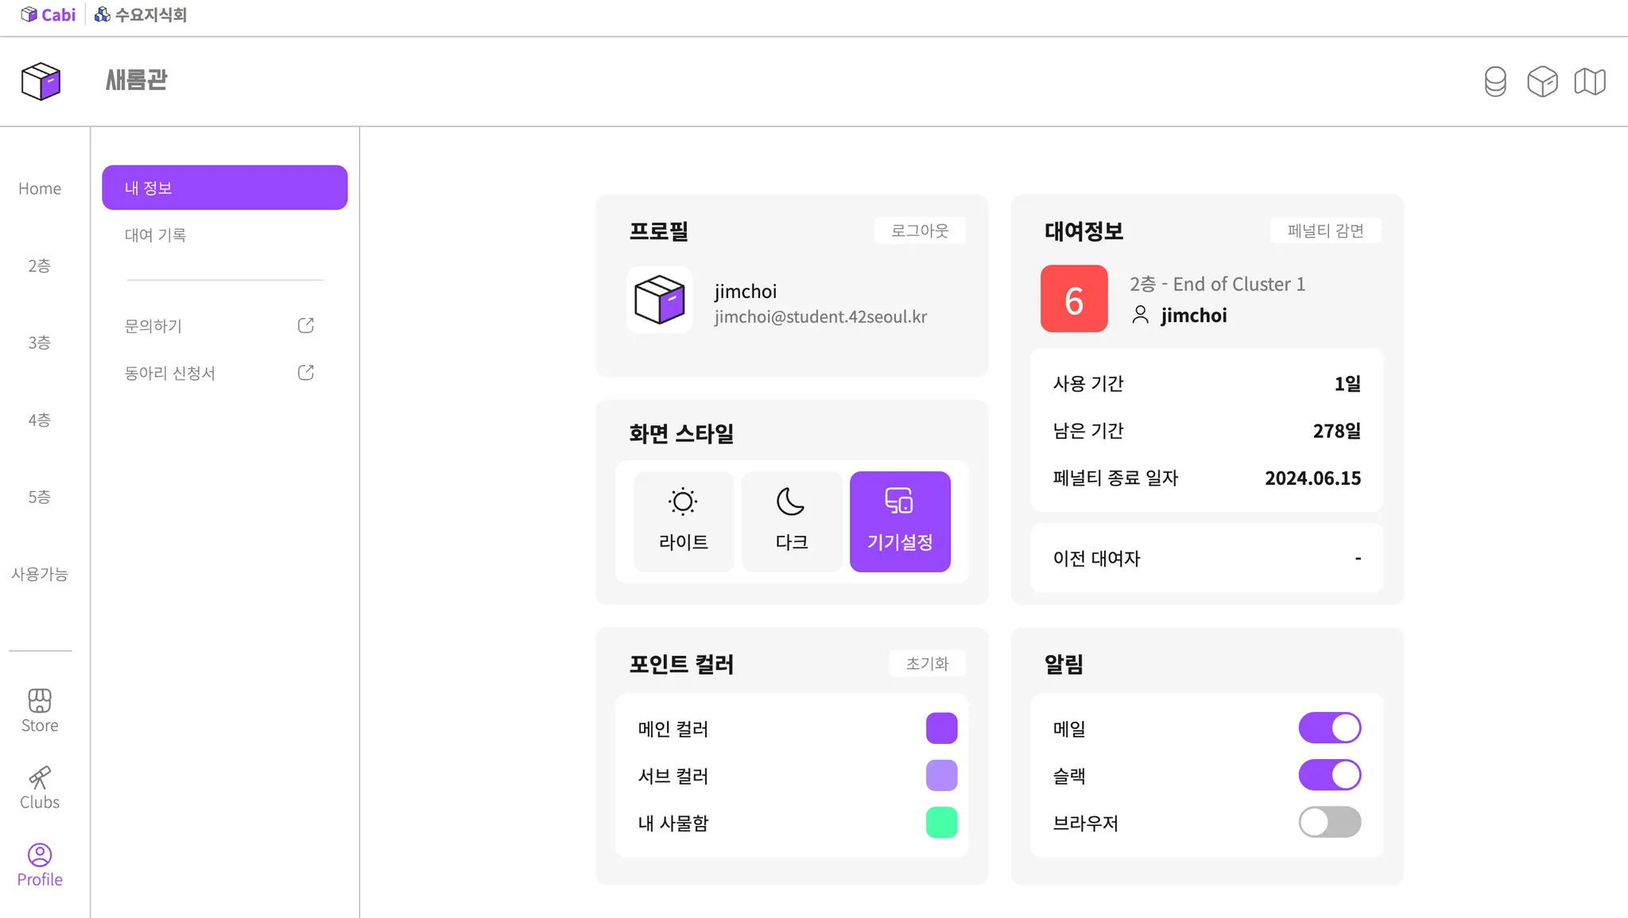Open my cabinet box icon in header

point(1542,81)
